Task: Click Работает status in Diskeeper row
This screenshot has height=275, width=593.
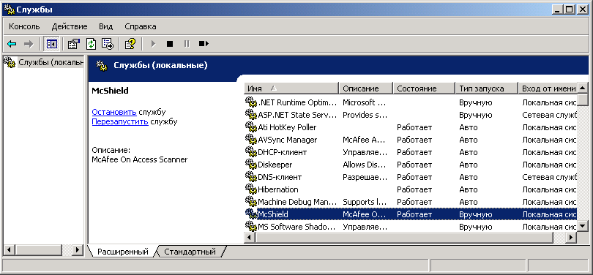Action: 414,165
